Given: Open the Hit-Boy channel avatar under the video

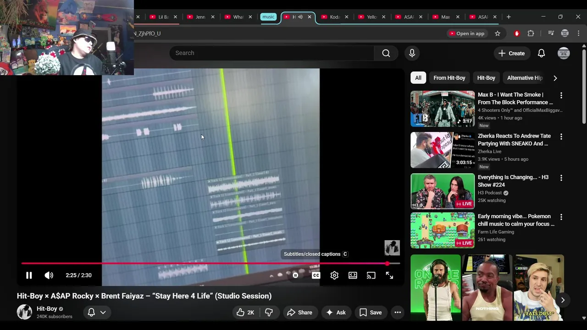Looking at the screenshot, I should point(24,312).
